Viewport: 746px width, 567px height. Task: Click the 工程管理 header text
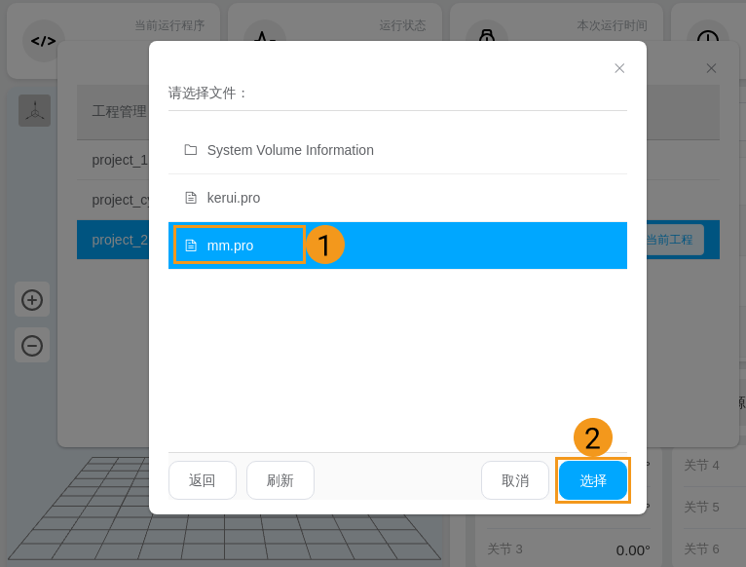point(120,111)
